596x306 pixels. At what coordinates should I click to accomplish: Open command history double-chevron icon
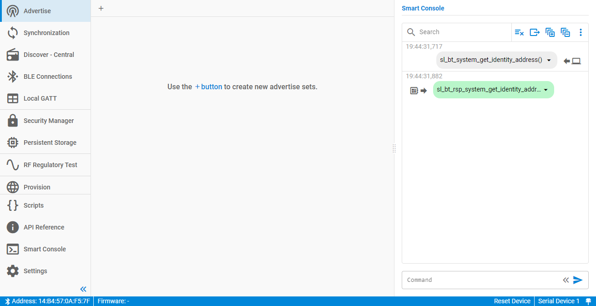coord(566,280)
